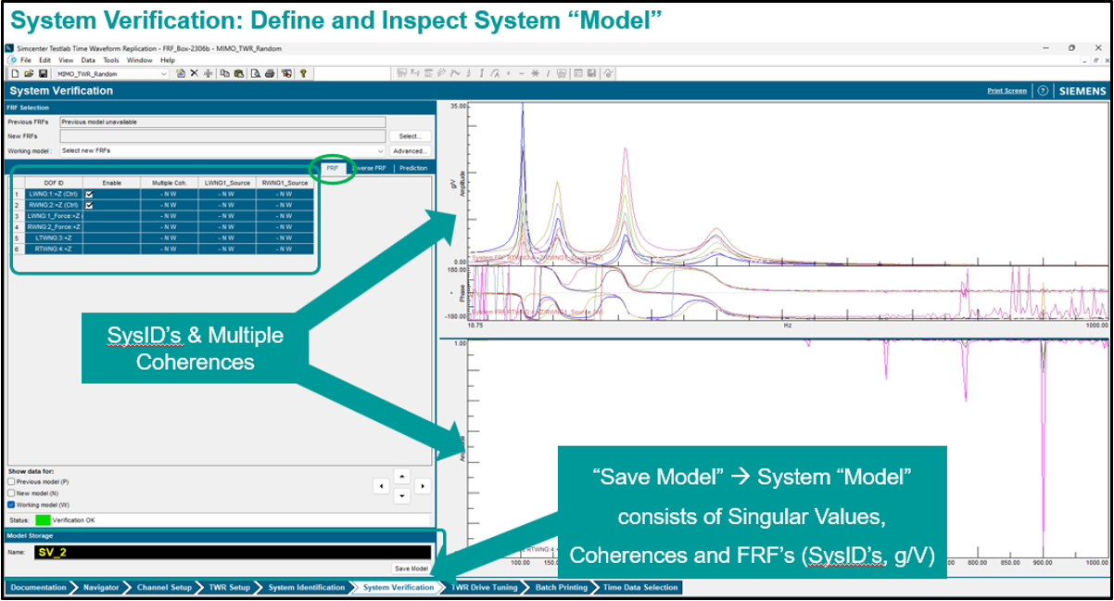Click the Print toolbar icon
1114x601 pixels.
(x=270, y=73)
